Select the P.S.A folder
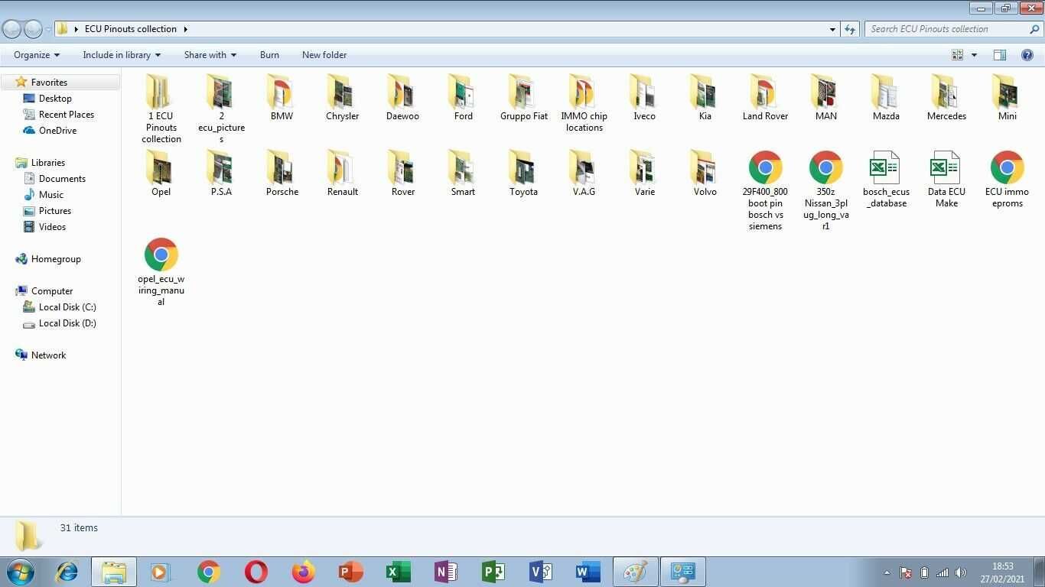This screenshot has height=587, width=1045. (221, 174)
